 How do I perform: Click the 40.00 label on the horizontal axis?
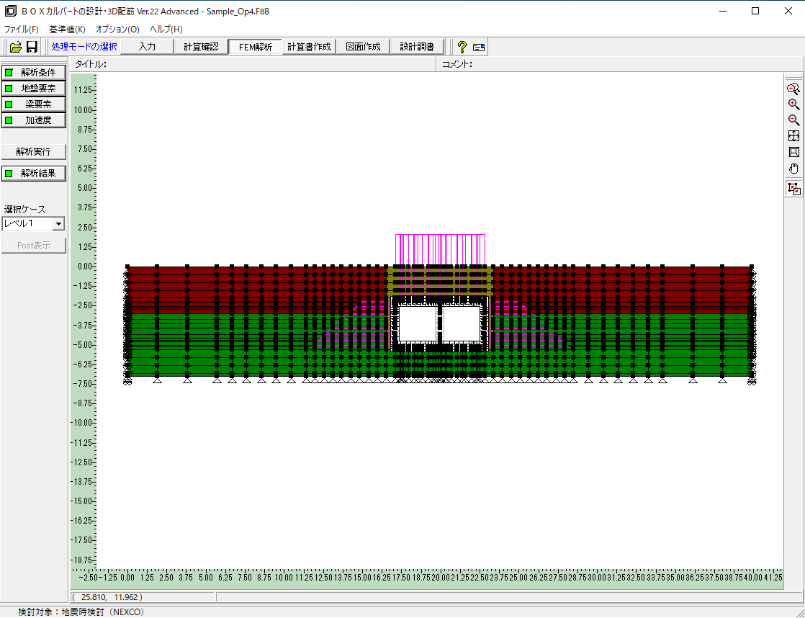(x=752, y=578)
